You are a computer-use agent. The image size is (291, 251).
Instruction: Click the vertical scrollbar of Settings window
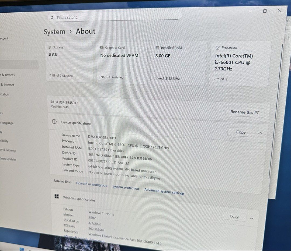pyautogui.click(x=276, y=111)
